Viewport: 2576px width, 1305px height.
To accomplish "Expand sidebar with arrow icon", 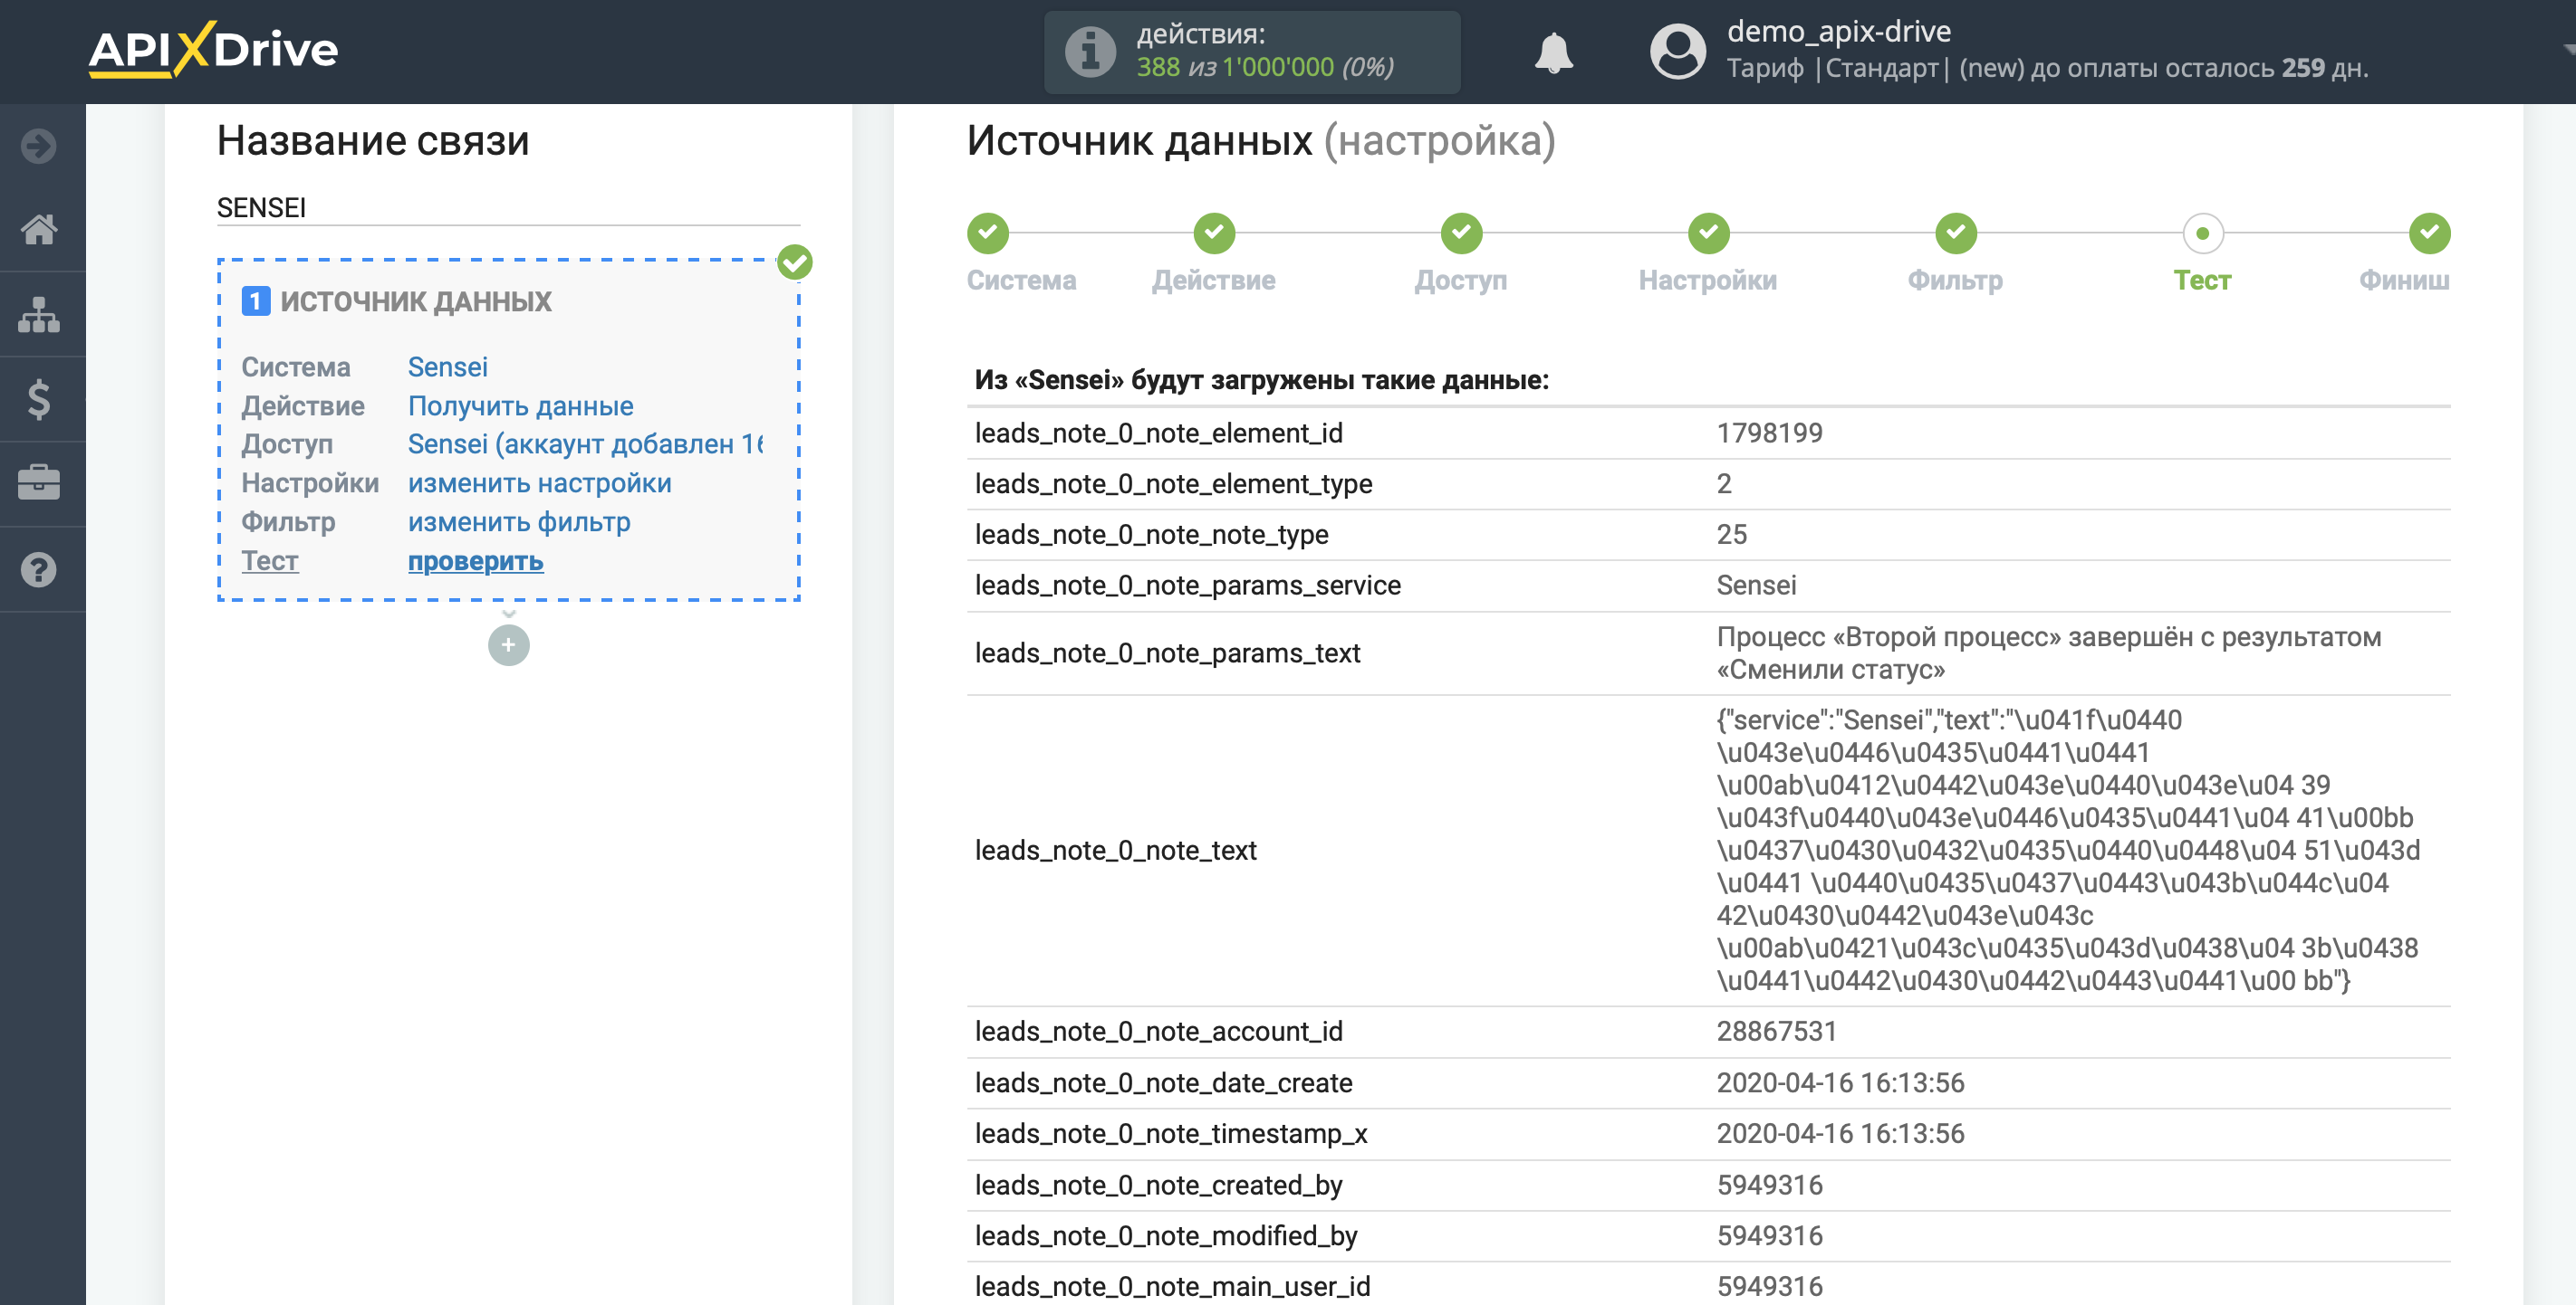I will pyautogui.click(x=39, y=146).
